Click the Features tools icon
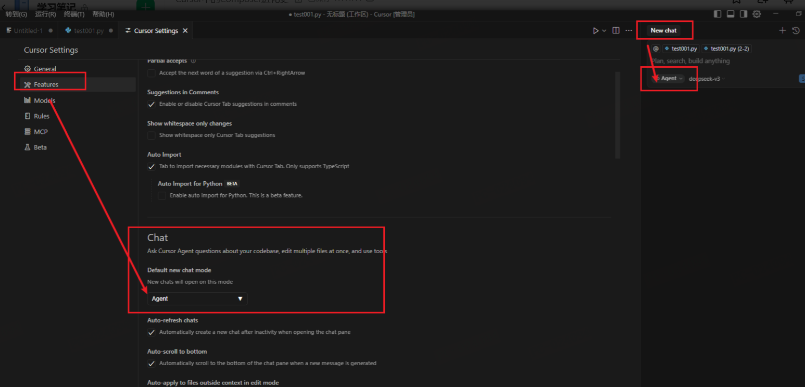The image size is (805, 387). coord(28,84)
